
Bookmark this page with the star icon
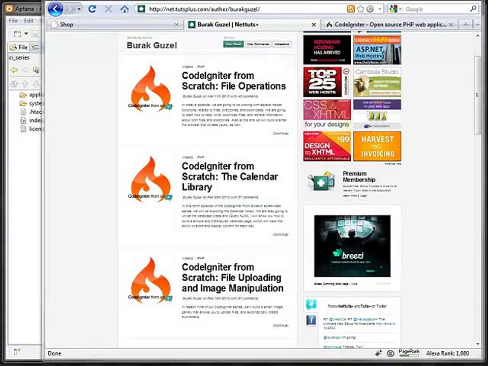coord(360,9)
